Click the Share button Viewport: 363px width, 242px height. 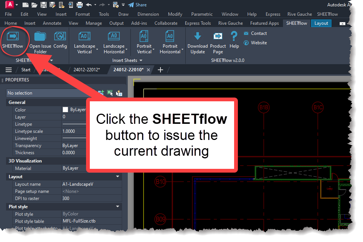click(x=138, y=5)
